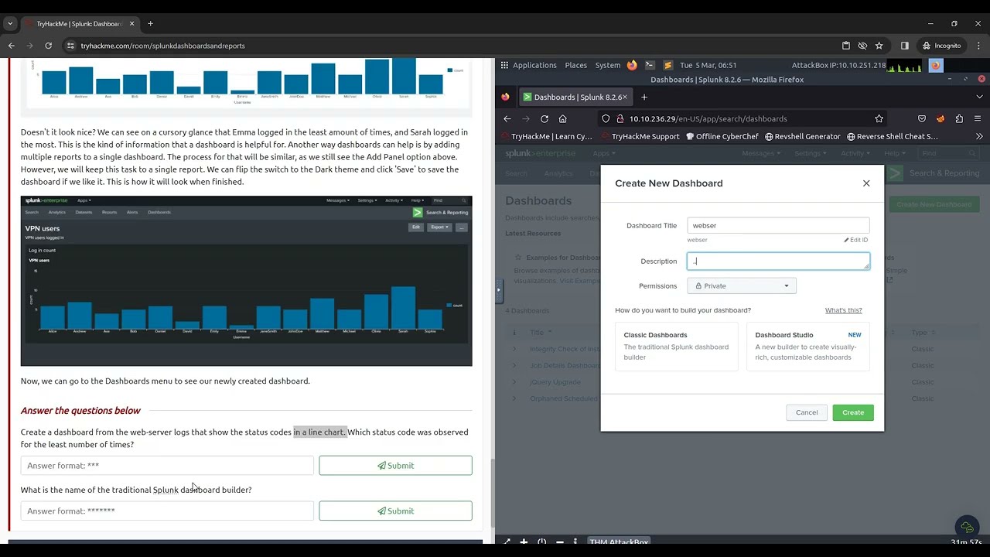Open new tab in AttackBox Firefox
Viewport: 990px width, 557px height.
tap(643, 97)
